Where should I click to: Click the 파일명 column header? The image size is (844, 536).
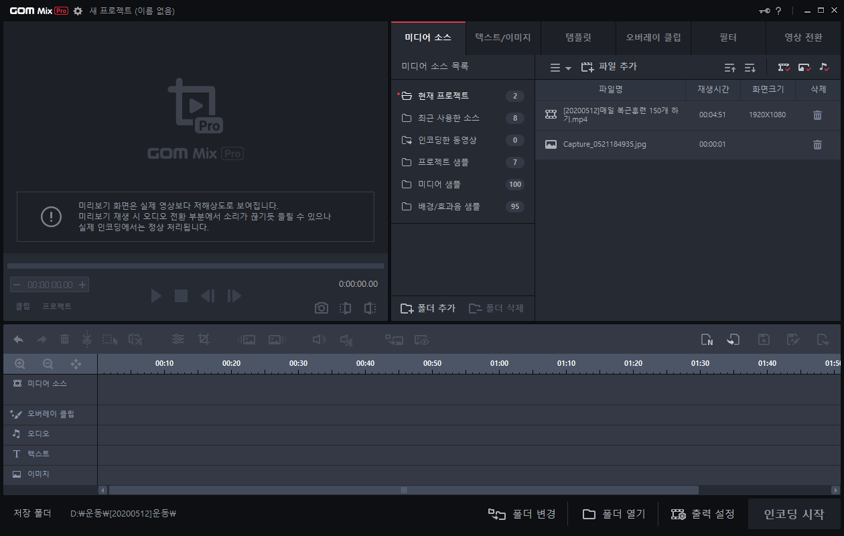[611, 89]
